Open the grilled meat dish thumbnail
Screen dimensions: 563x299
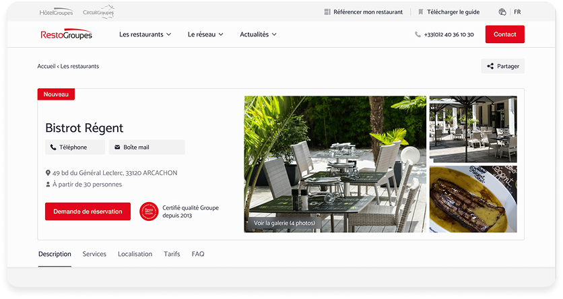(473, 199)
